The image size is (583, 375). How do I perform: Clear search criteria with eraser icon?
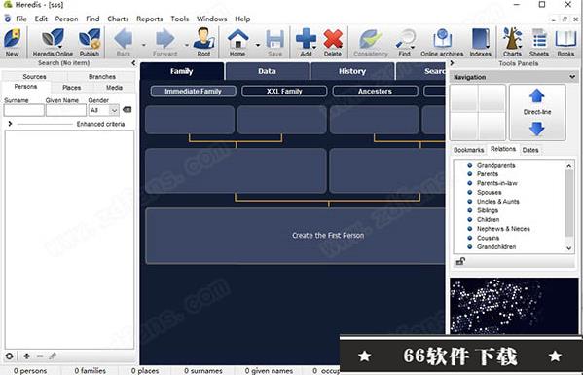[127, 110]
